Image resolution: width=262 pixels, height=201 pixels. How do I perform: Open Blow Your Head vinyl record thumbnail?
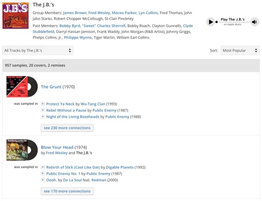coord(22,150)
